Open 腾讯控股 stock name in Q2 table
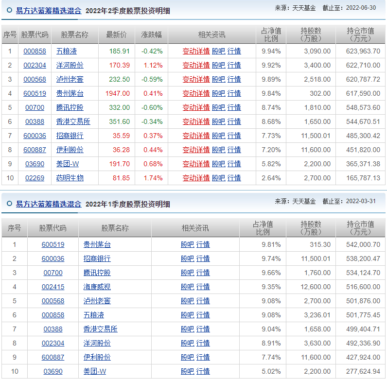The width and height of the screenshot is (387, 380). [x=70, y=107]
